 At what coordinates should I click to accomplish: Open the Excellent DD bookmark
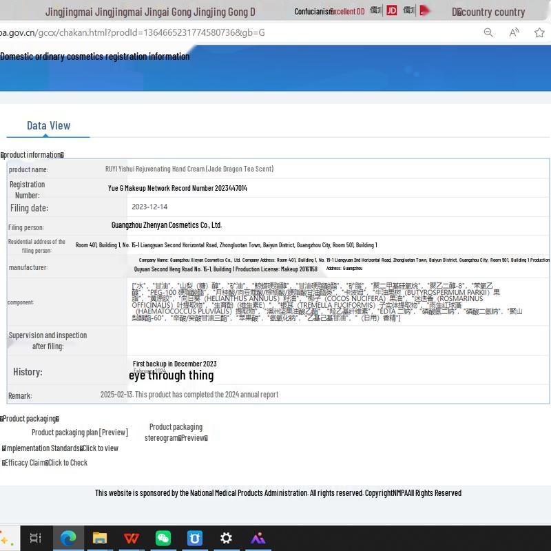point(347,11)
